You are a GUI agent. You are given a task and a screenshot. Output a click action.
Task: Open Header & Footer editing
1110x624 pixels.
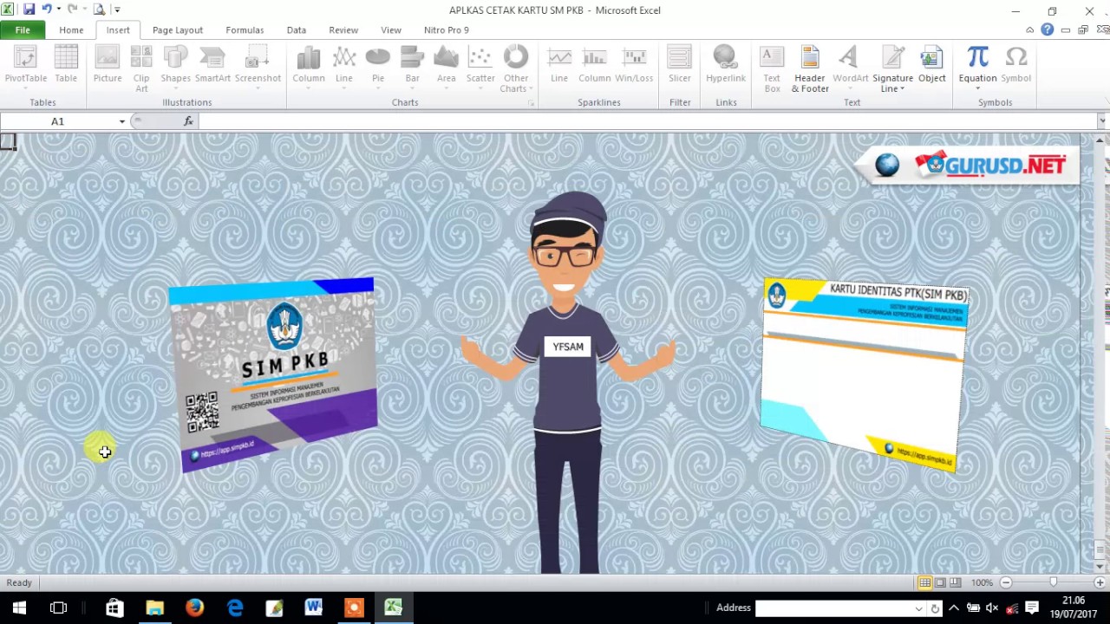[810, 68]
